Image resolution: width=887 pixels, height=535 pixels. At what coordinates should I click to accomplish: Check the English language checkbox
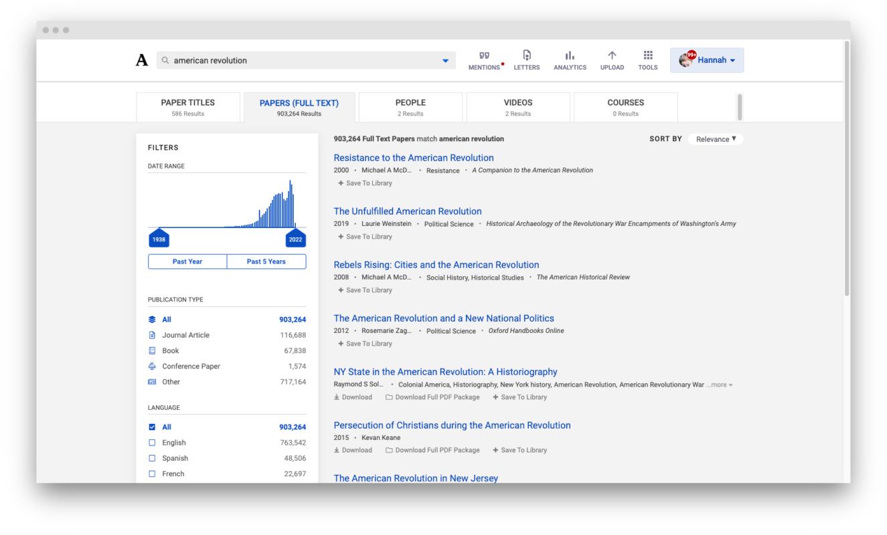coord(152,443)
